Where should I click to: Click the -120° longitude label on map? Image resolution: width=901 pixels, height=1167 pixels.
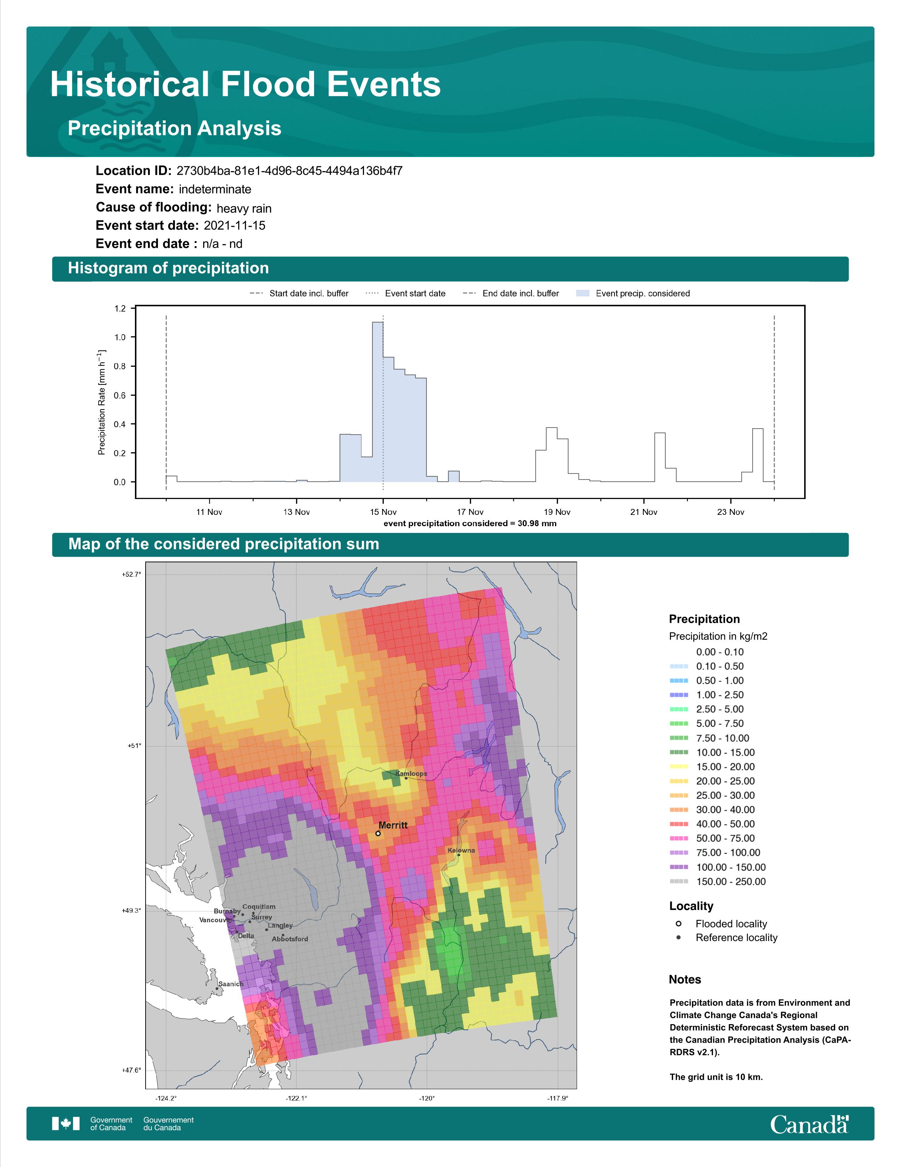click(x=426, y=1099)
